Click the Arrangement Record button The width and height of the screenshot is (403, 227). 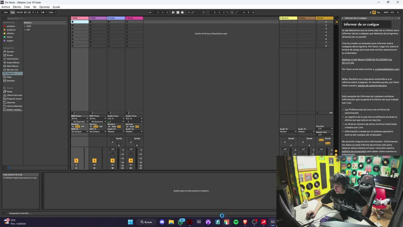pos(182,12)
